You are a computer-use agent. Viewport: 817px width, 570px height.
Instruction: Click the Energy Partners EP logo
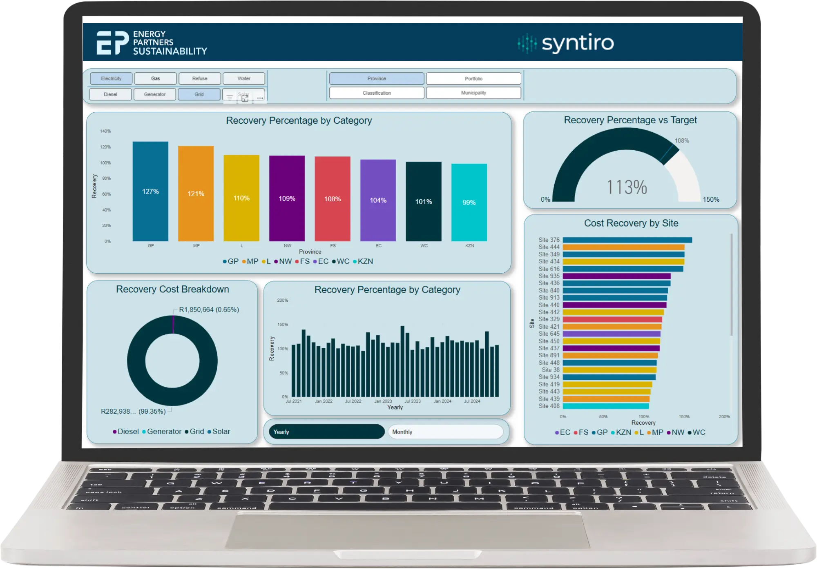112,43
